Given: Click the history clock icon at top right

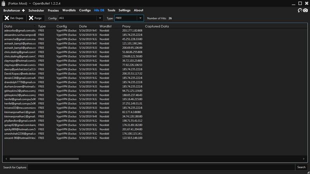Looking at the screenshot, I should [x=300, y=10].
